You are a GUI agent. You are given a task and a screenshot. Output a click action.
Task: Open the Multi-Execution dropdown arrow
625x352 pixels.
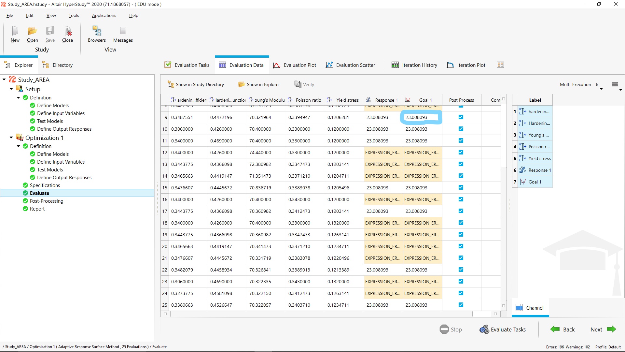pyautogui.click(x=601, y=89)
